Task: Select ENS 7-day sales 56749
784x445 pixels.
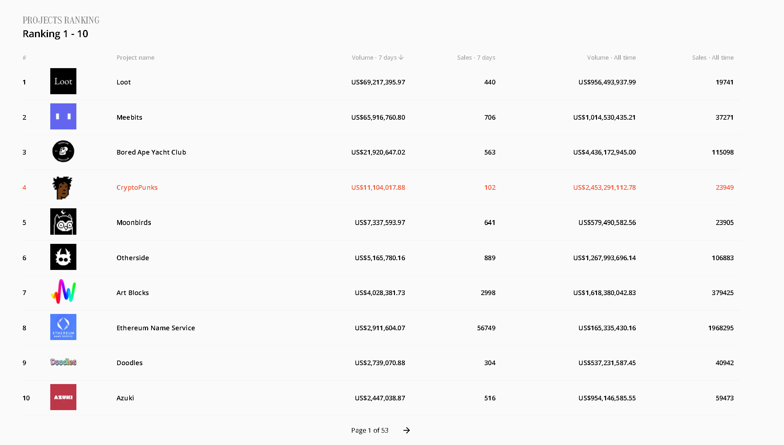Action: (486, 328)
